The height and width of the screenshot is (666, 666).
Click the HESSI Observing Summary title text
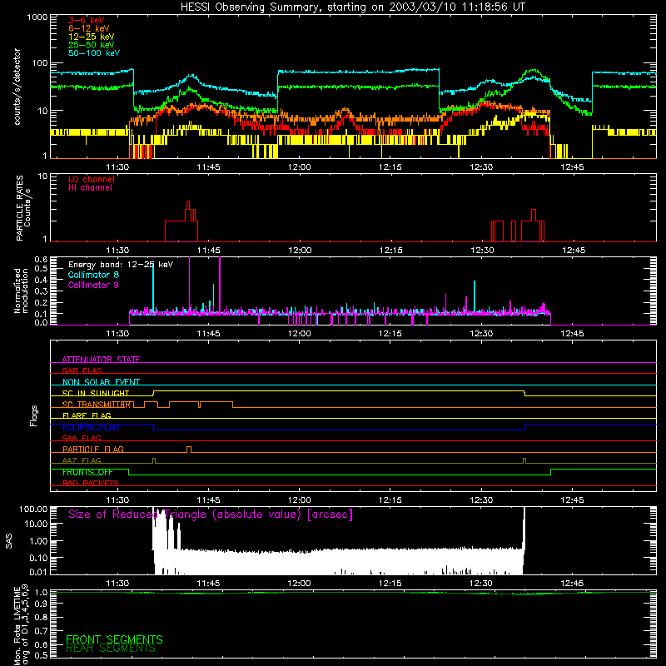352,7
